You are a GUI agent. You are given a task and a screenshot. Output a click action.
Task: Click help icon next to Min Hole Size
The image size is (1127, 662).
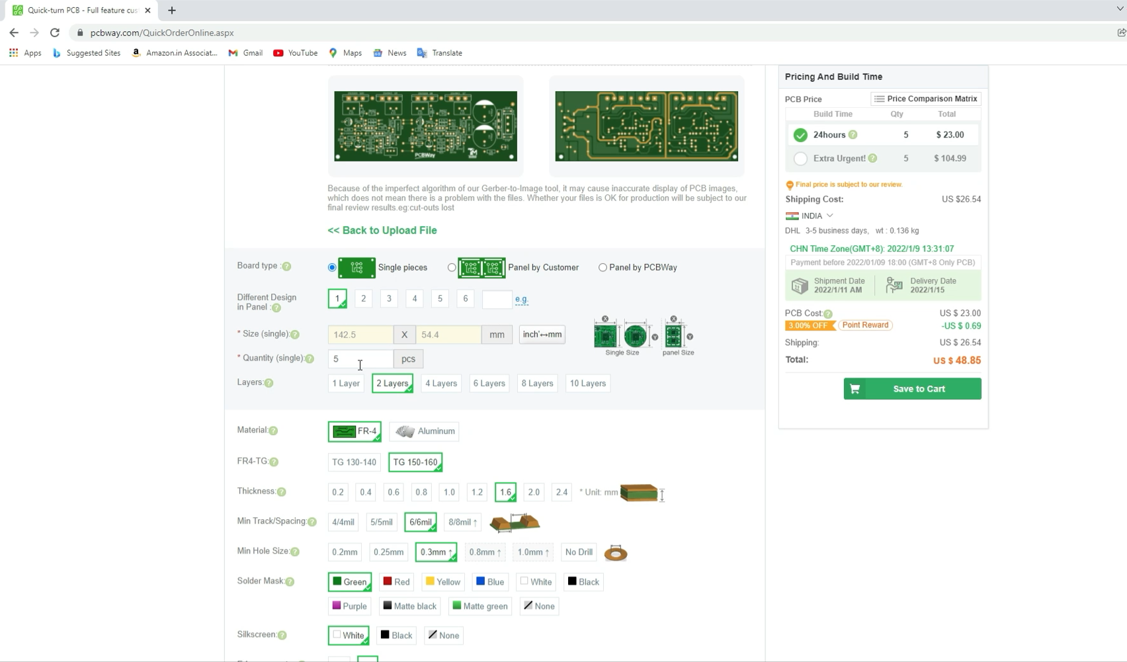coord(295,552)
